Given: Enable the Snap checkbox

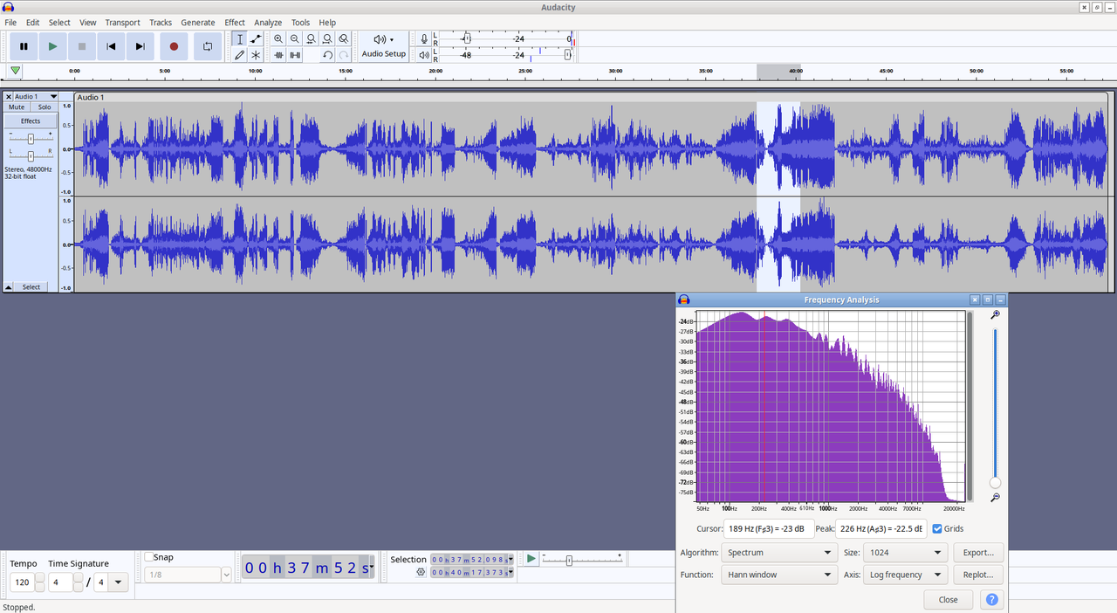Looking at the screenshot, I should [149, 557].
